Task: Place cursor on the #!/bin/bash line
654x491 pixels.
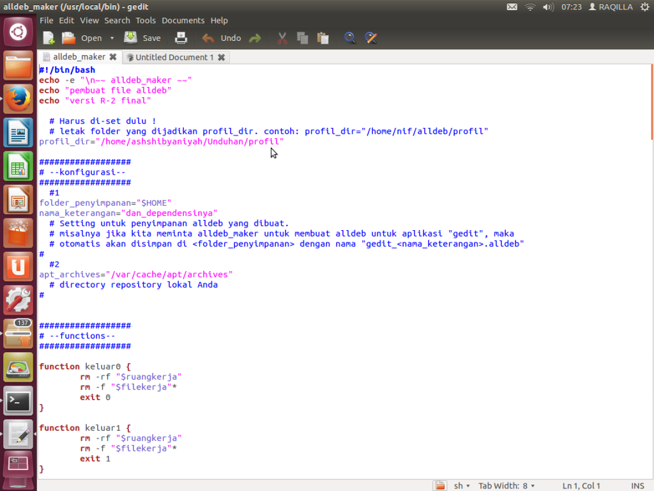Action: pos(67,70)
